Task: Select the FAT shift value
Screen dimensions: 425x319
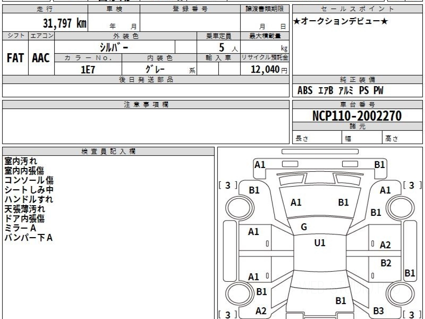Action: (15, 58)
